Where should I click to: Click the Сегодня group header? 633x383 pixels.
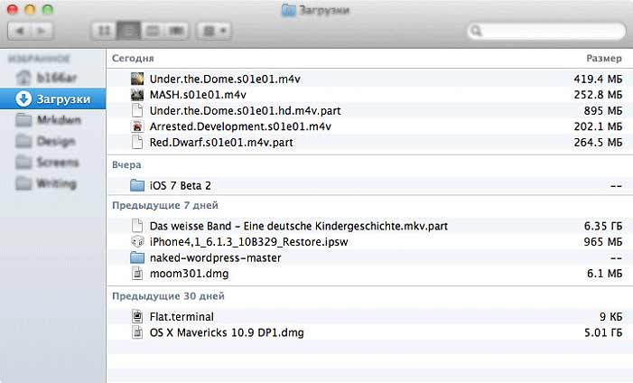(x=133, y=58)
